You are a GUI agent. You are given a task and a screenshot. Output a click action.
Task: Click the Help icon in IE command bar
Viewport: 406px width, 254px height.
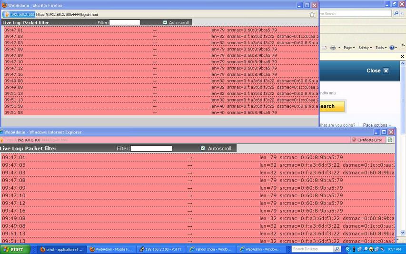pyautogui.click(x=392, y=48)
